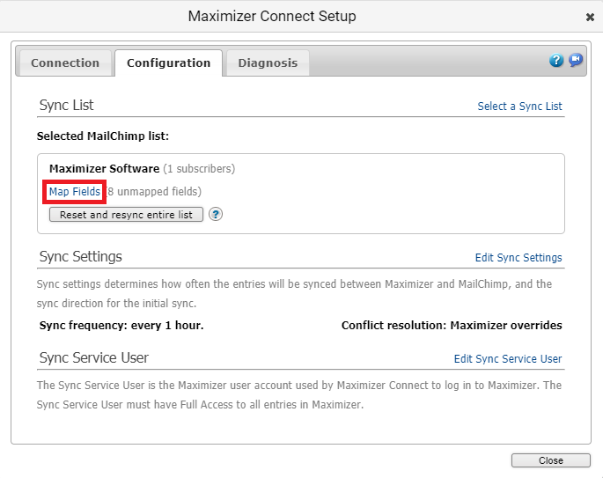Click the Close button
603x478 pixels.
click(x=551, y=460)
